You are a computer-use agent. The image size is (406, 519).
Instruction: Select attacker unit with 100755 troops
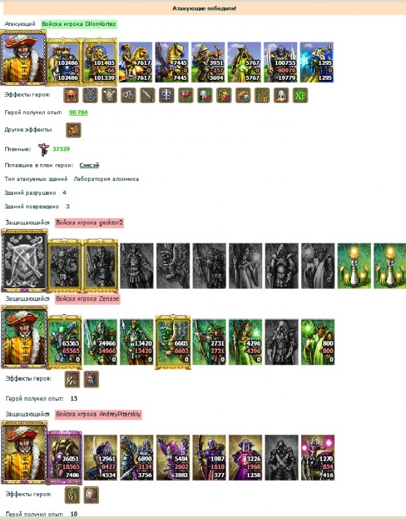(x=280, y=62)
